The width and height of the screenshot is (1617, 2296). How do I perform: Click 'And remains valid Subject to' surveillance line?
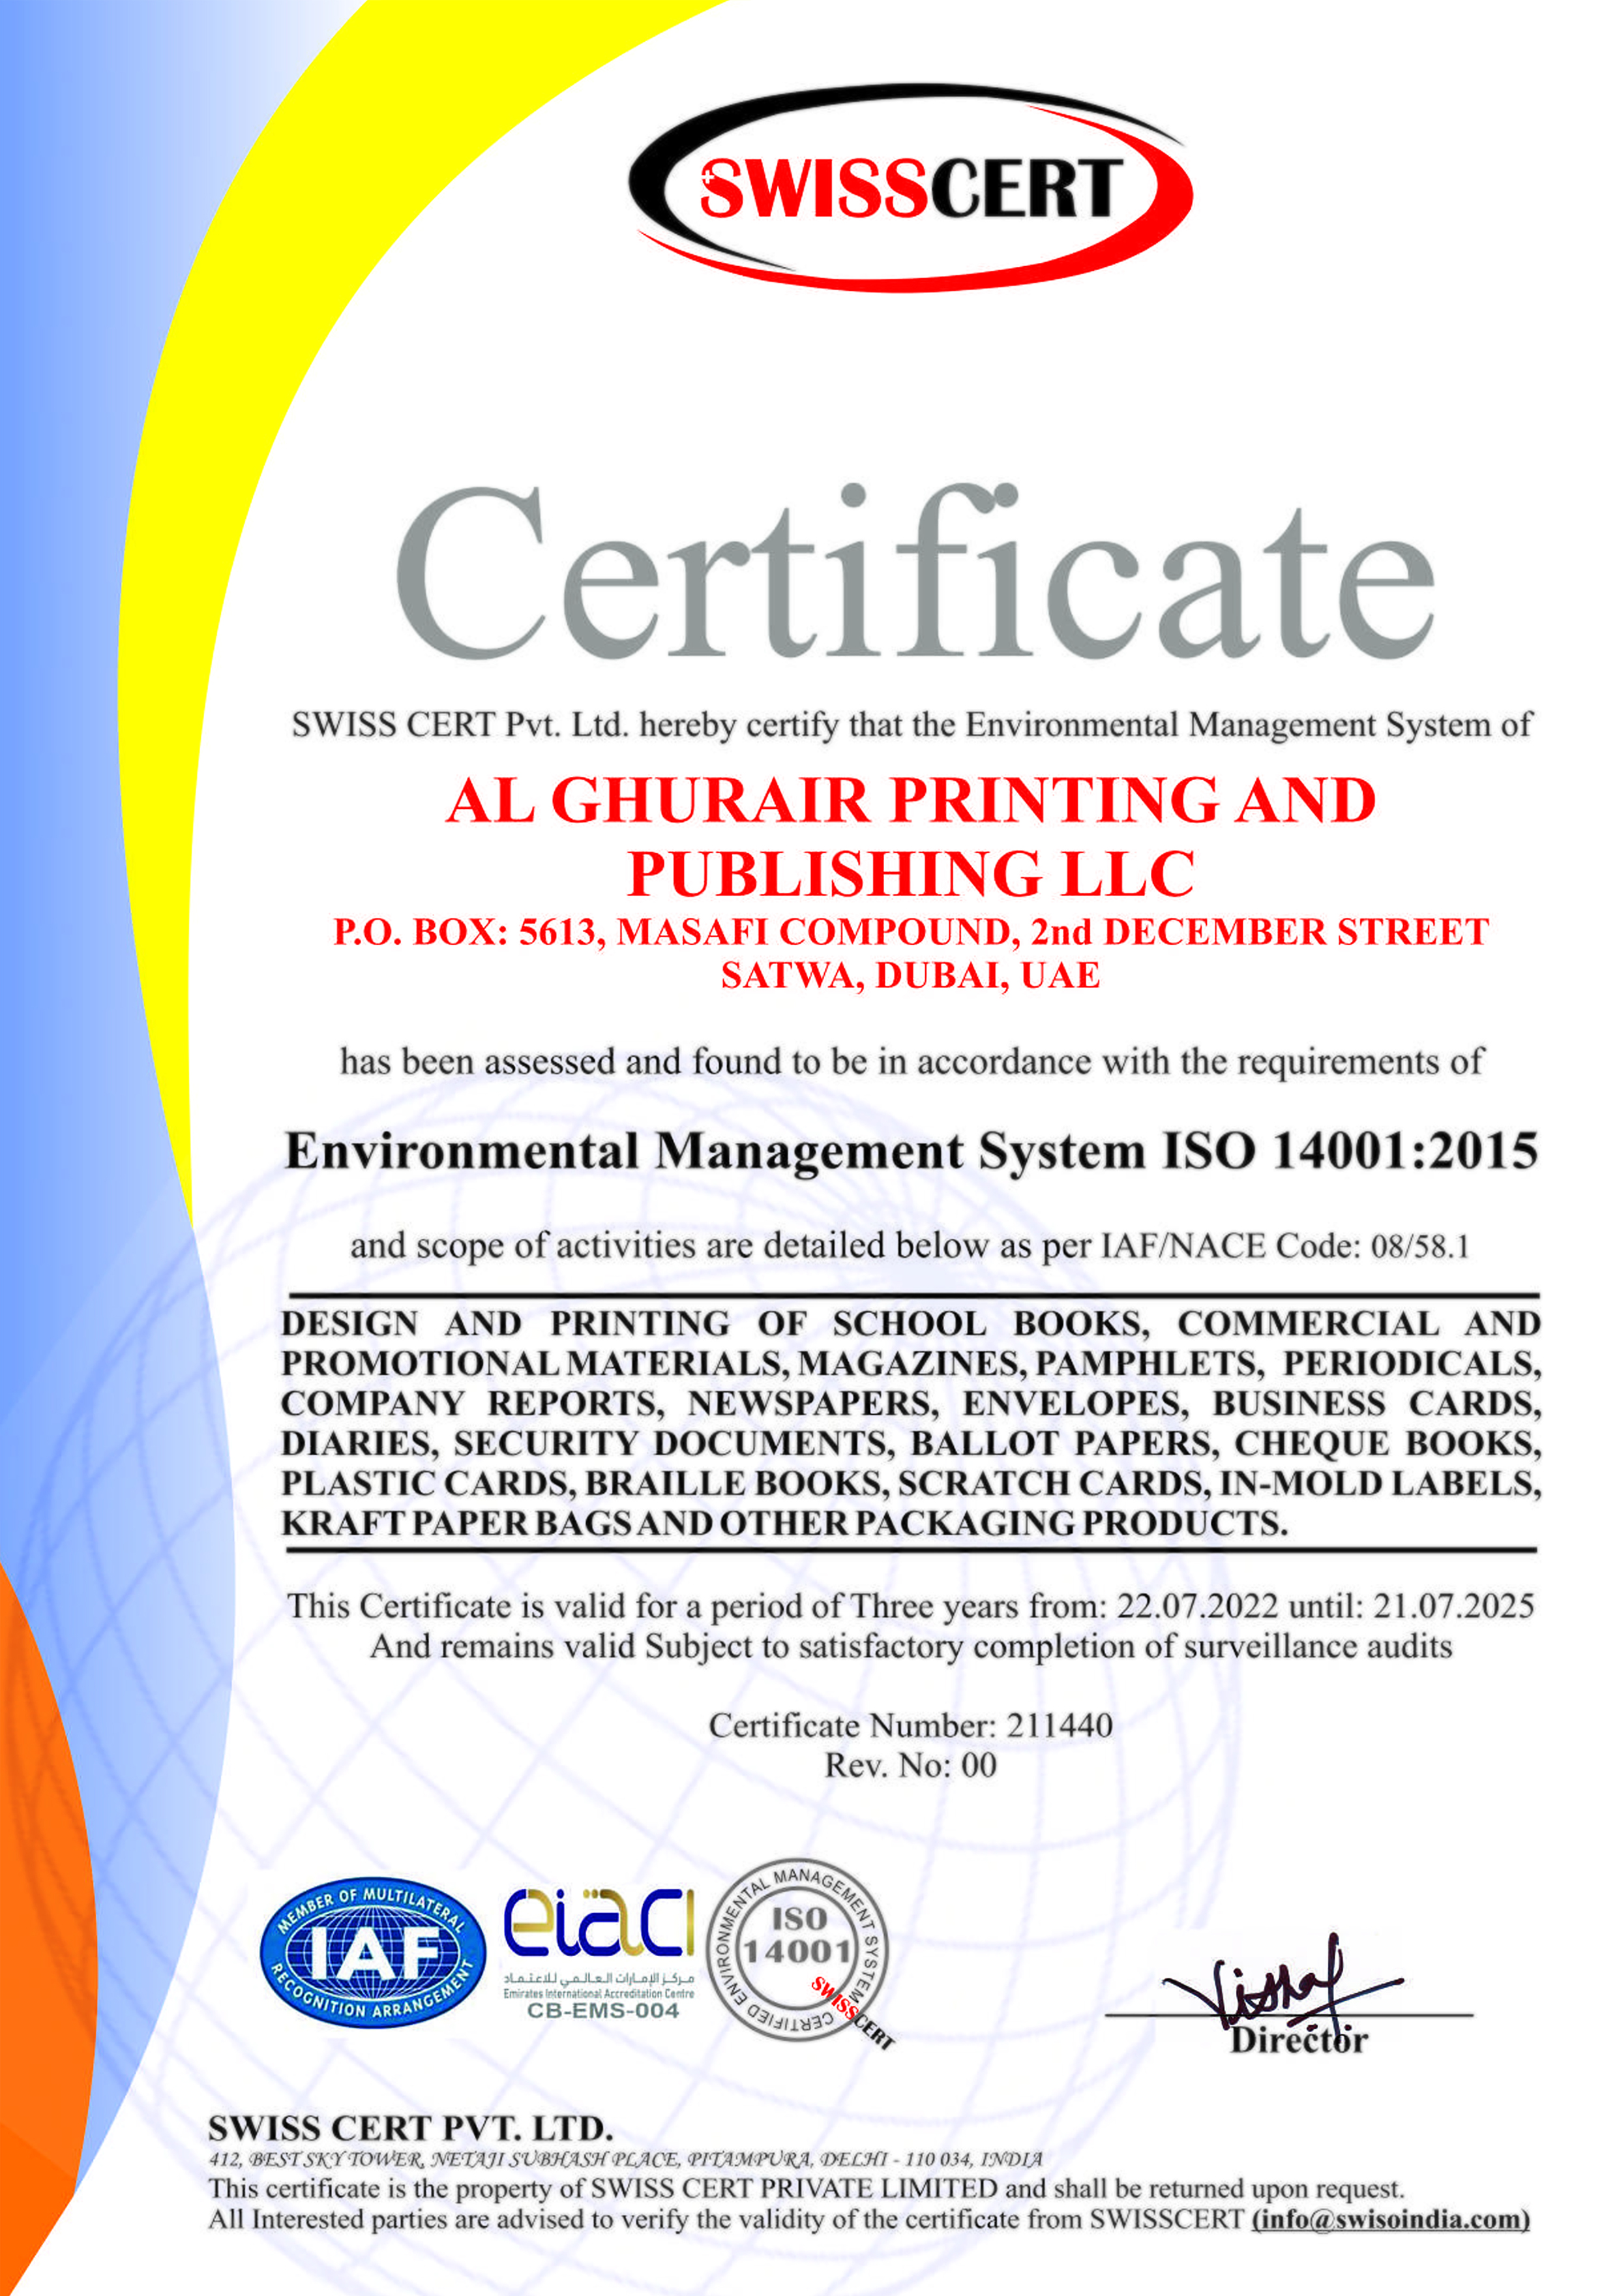910,1646
